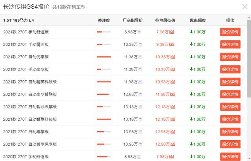The height and width of the screenshot is (161, 251).
Task: Show price trend chart for 2021款 手动舒适版
Action: (x=172, y=32)
